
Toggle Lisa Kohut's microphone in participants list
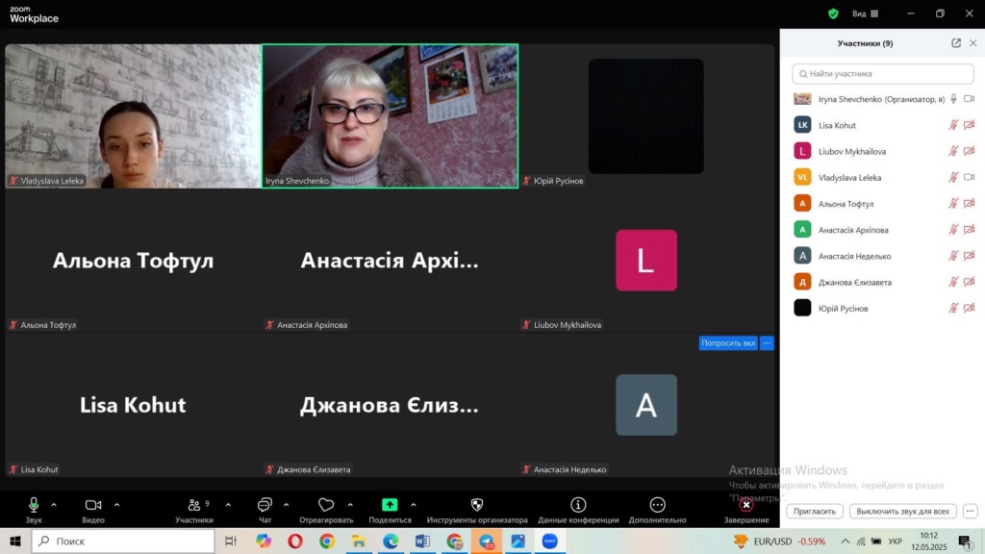click(x=953, y=125)
